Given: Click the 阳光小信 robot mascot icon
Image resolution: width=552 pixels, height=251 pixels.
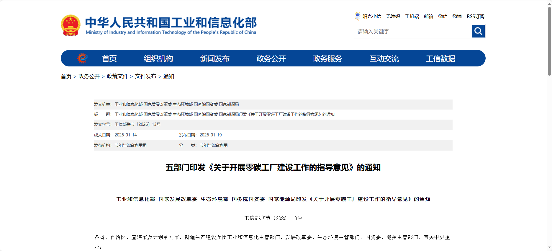Looking at the screenshot, I should point(358,16).
